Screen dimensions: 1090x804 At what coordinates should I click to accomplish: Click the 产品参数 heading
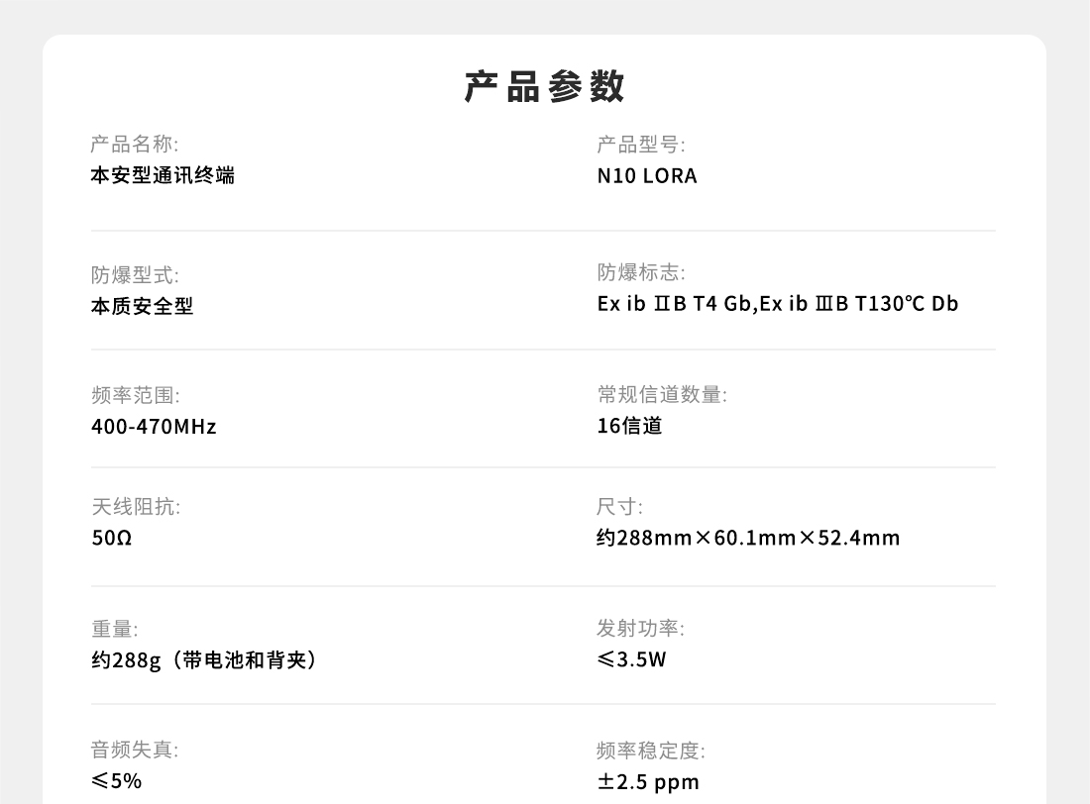pos(544,87)
